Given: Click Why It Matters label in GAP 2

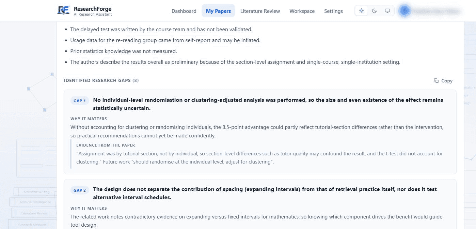Looking at the screenshot, I should [89, 208].
